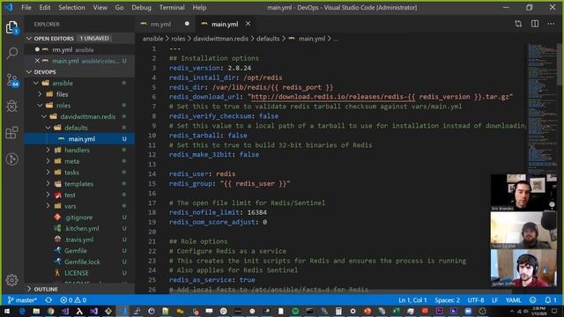The width and height of the screenshot is (564, 317).
Task: Split the editor with the split icon
Action: click(535, 24)
